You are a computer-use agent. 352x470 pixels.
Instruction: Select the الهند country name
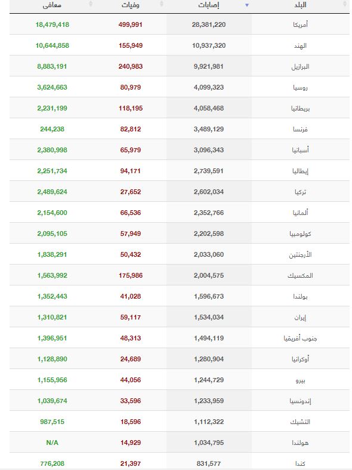click(x=300, y=45)
